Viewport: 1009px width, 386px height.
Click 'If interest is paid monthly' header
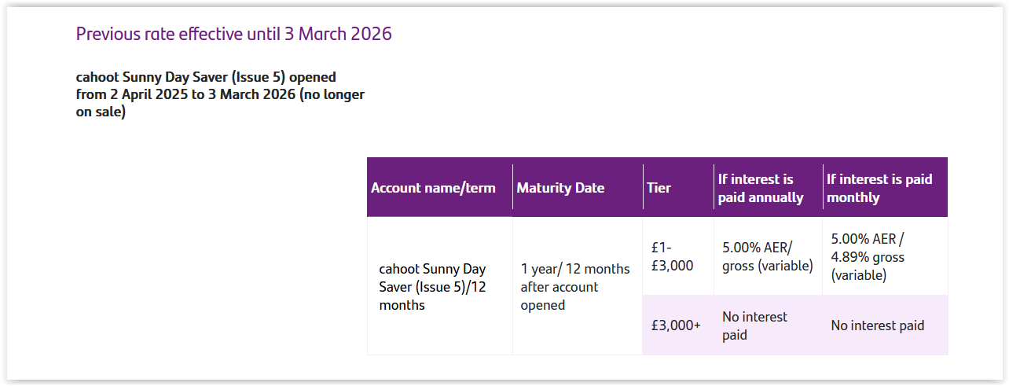[879, 189]
